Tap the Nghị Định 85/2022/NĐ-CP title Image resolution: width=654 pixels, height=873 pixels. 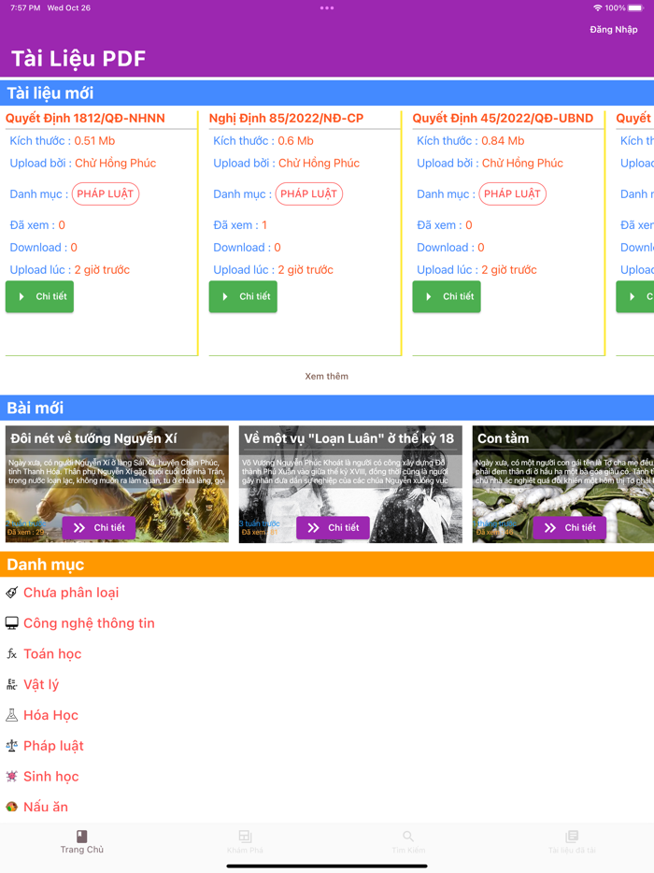[x=286, y=118]
